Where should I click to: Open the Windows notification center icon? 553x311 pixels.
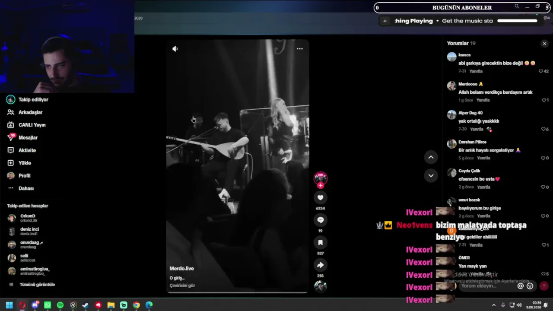coord(546,305)
